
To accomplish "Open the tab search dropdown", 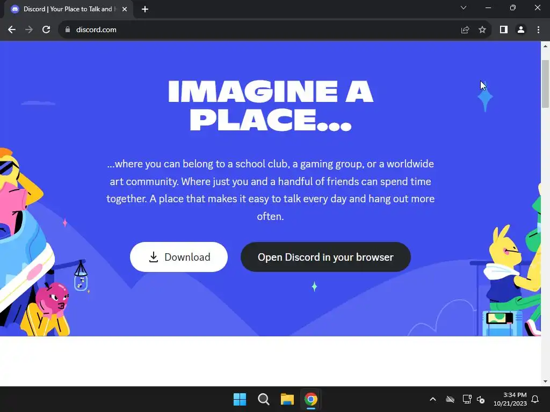I will (x=464, y=8).
